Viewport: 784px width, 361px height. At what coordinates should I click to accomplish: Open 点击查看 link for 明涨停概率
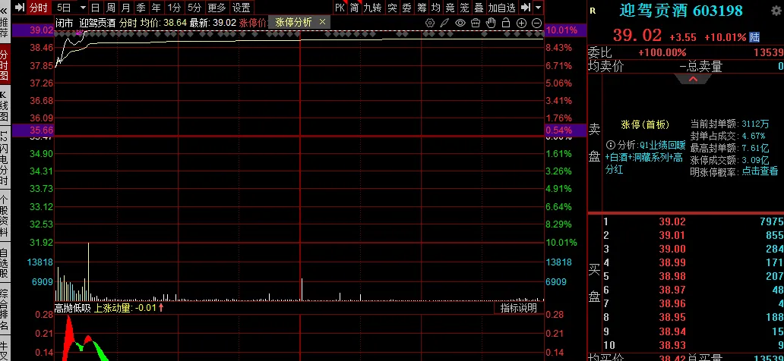[760, 171]
